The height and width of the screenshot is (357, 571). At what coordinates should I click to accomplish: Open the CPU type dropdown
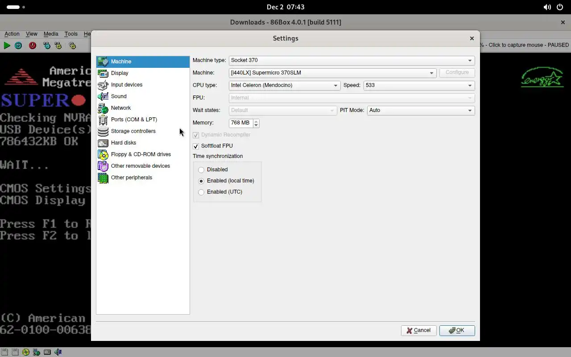pos(284,85)
